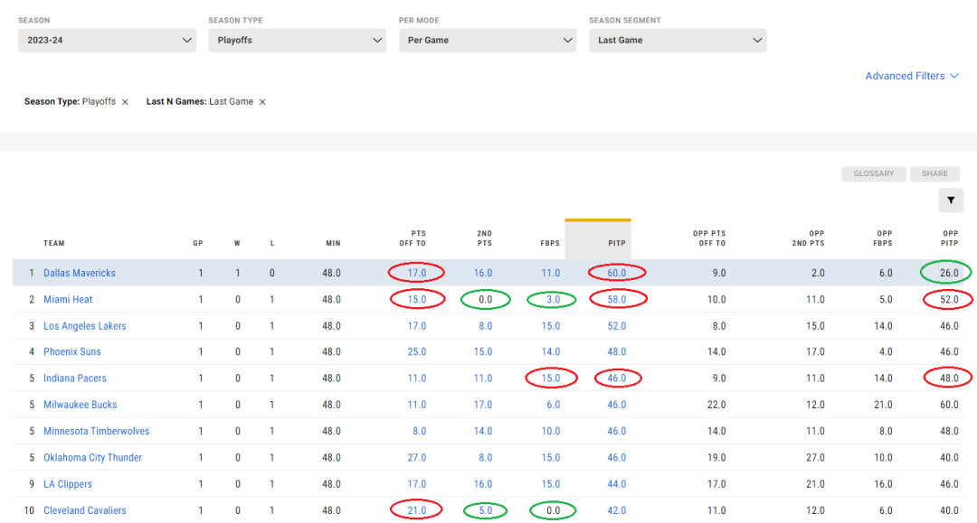Click Dallas Mavericks PITP value 60.0
The height and width of the screenshot is (523, 977).
[617, 273]
